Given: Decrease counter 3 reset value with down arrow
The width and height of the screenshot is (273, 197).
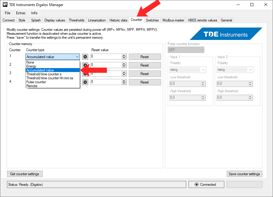Looking at the screenshot, I should click(x=124, y=75).
